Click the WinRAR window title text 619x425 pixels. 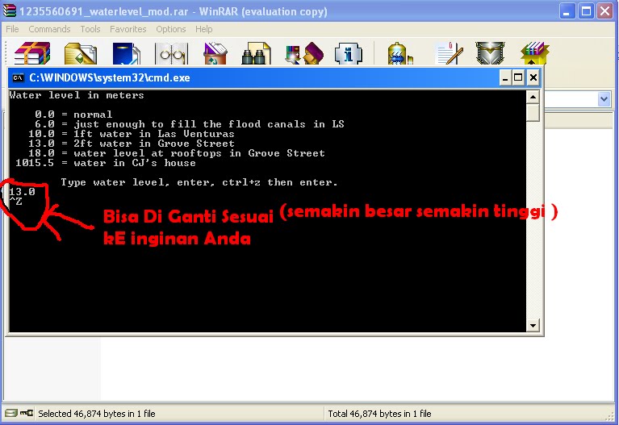tap(174, 11)
